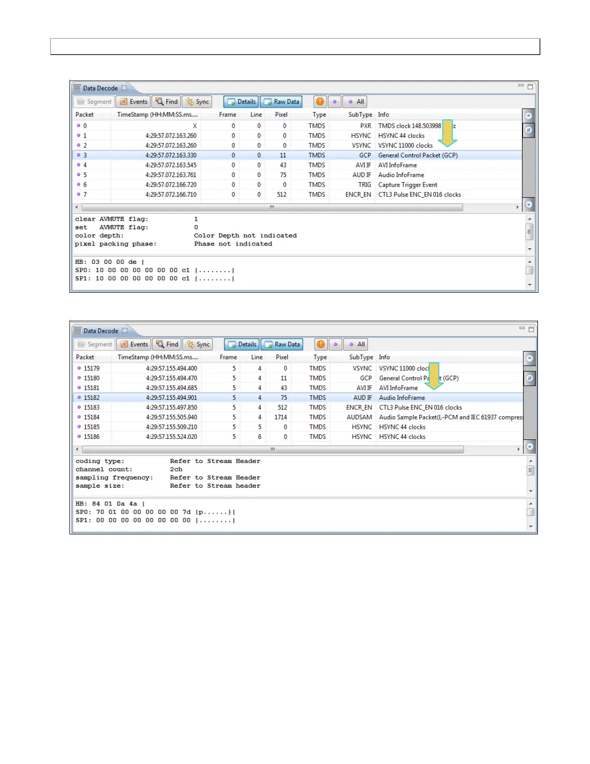590x764 pixels.
Task: Select the lower Data Decode tab title
Action: pos(101,331)
